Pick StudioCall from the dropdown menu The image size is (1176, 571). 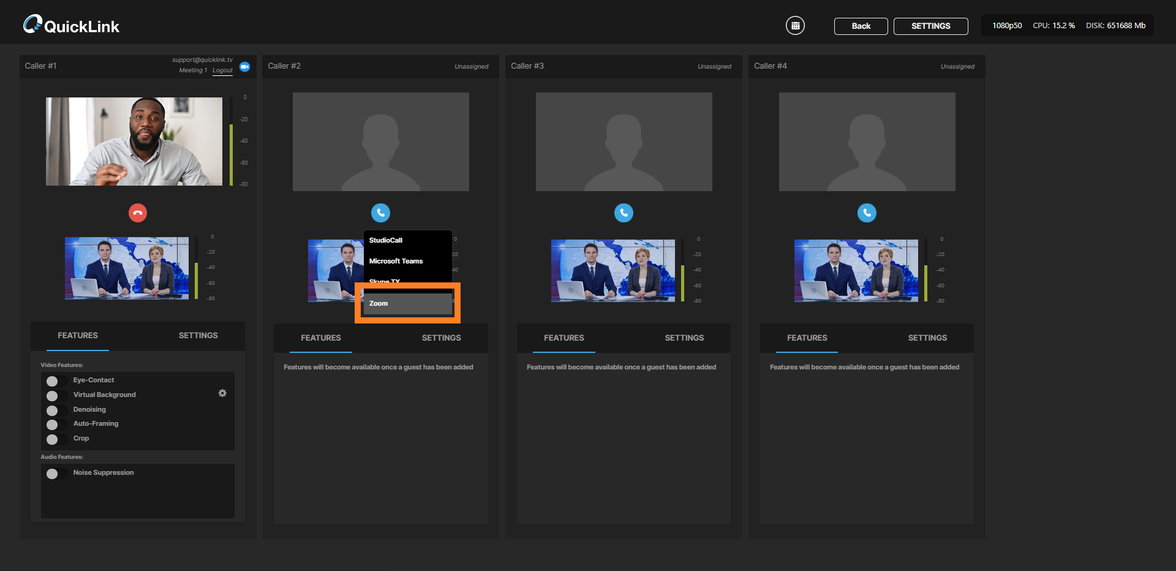386,240
